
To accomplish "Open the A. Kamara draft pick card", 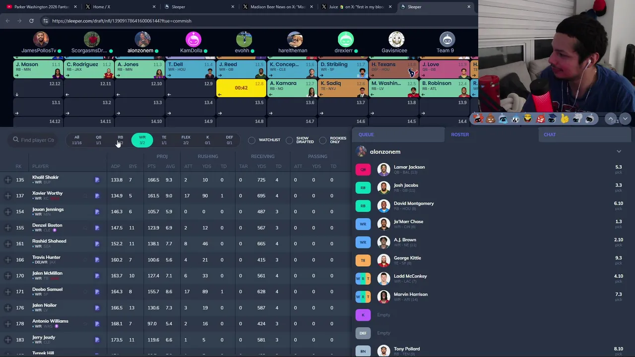I will (291, 88).
